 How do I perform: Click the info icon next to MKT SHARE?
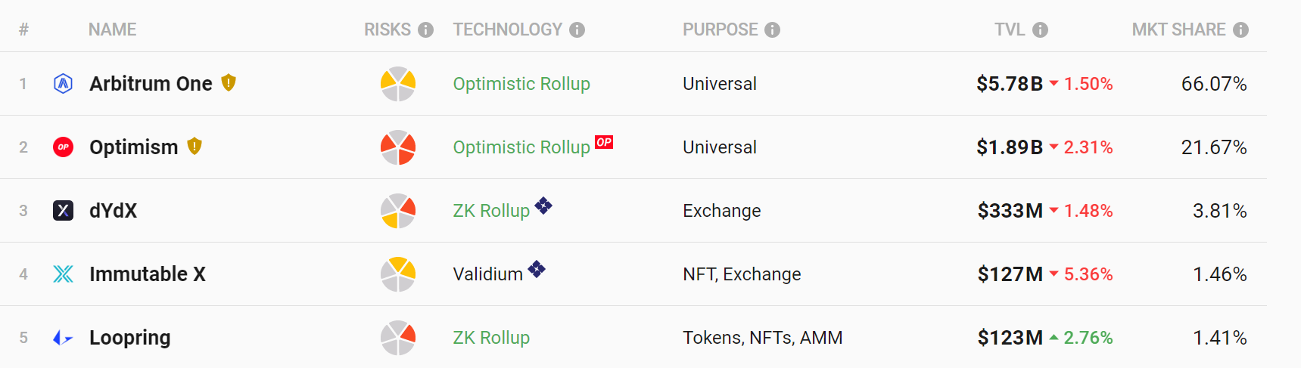point(1240,29)
